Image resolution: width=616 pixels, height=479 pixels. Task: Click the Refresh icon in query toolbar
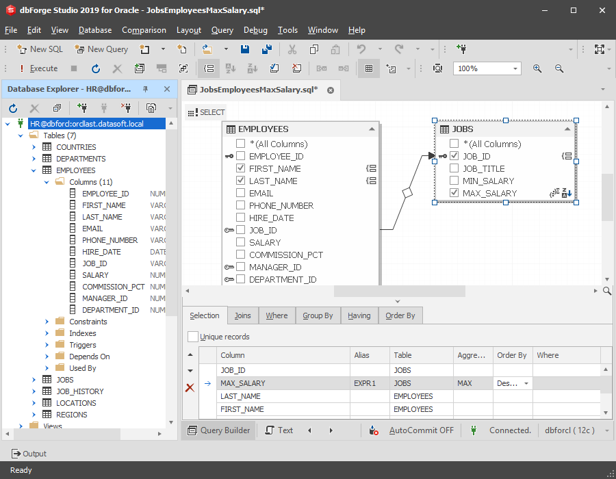95,68
